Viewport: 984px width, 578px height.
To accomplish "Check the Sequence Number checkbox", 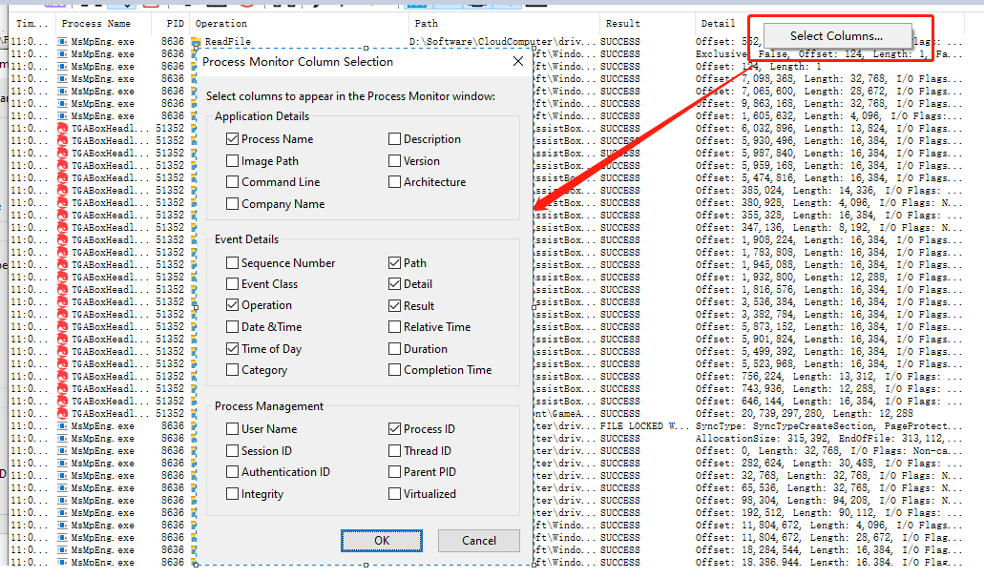I will click(x=233, y=262).
